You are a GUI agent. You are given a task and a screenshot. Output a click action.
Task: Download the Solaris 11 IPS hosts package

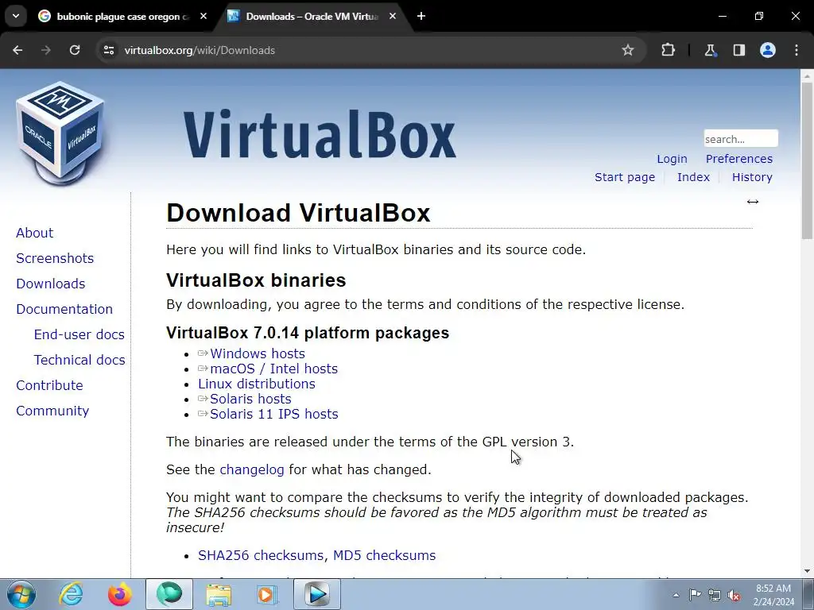point(273,414)
